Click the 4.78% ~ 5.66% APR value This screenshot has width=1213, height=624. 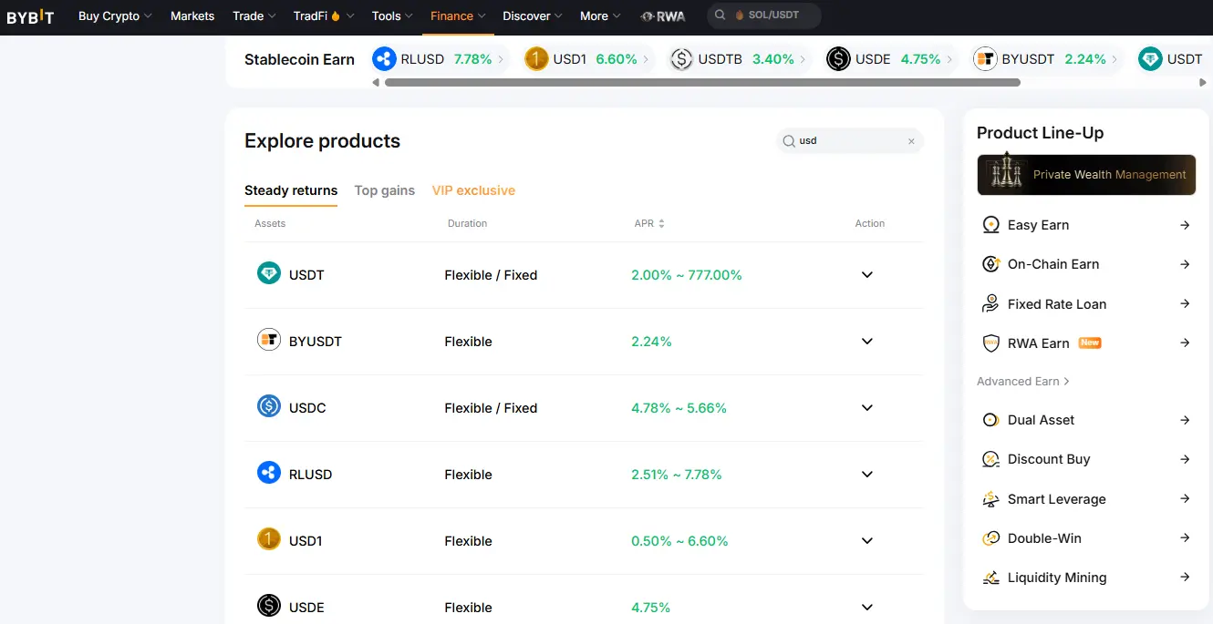pyautogui.click(x=679, y=408)
